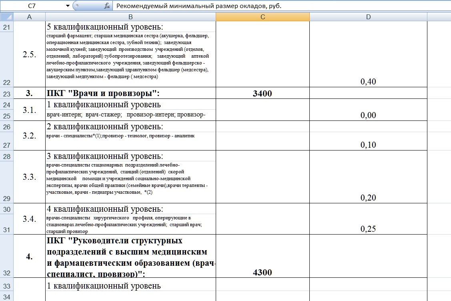The height and width of the screenshot is (301, 451).
Task: Select column C header
Action: point(263,17)
